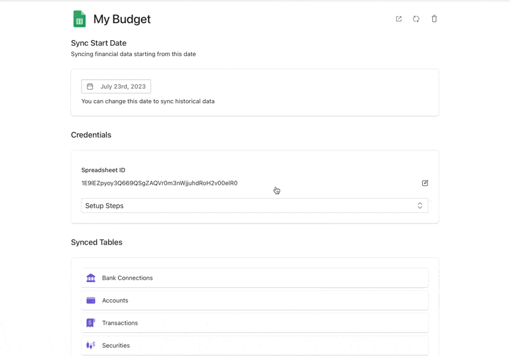Click the Google Sheets logo icon
Image resolution: width=510 pixels, height=356 pixels.
pos(79,19)
